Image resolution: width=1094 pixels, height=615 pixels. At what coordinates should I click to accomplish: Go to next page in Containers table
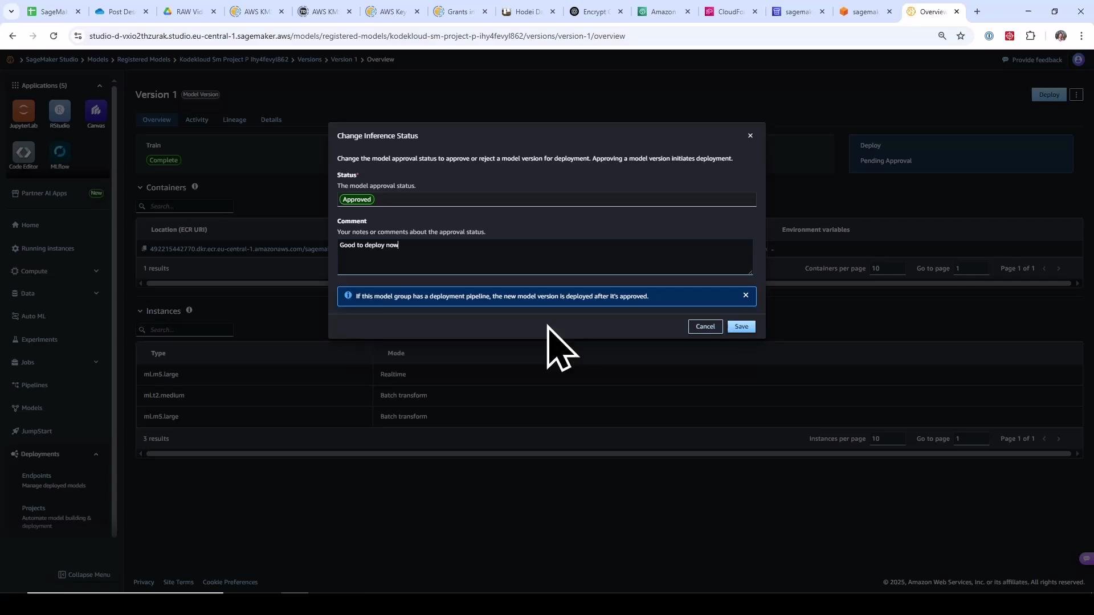[x=1059, y=268]
